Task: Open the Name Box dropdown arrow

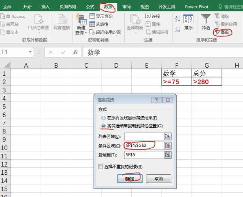Action: pyautogui.click(x=30, y=52)
